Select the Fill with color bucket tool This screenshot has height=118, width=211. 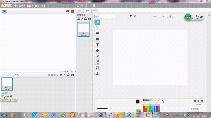tap(97, 50)
